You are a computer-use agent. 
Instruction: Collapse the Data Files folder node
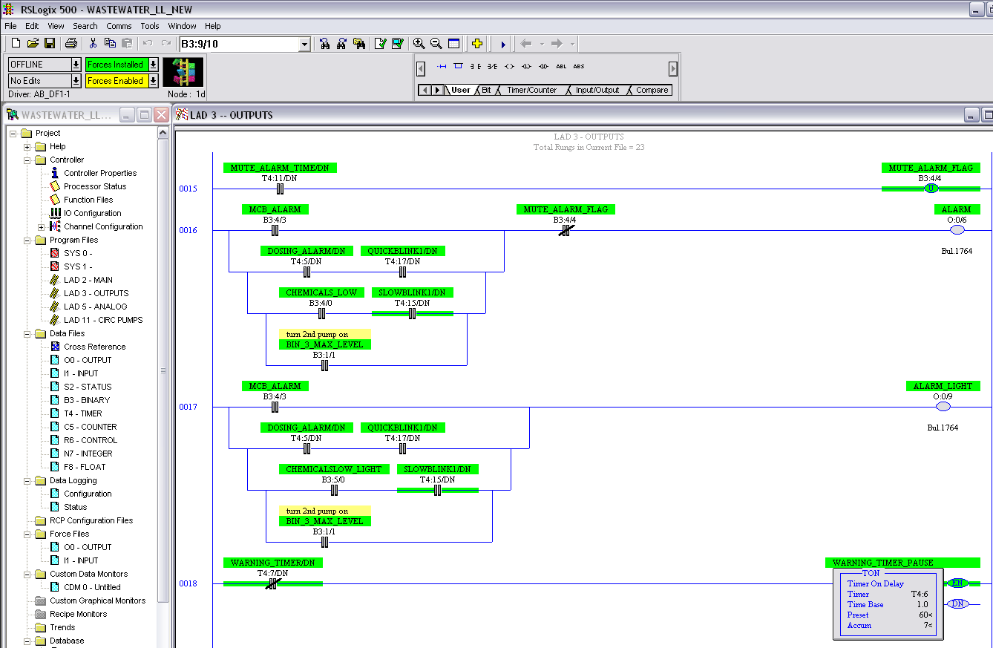point(27,334)
